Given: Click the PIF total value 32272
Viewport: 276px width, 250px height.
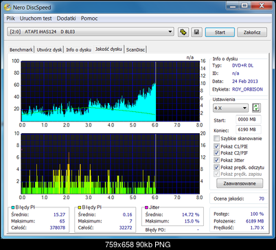Looking at the screenshot, I should [126, 227].
